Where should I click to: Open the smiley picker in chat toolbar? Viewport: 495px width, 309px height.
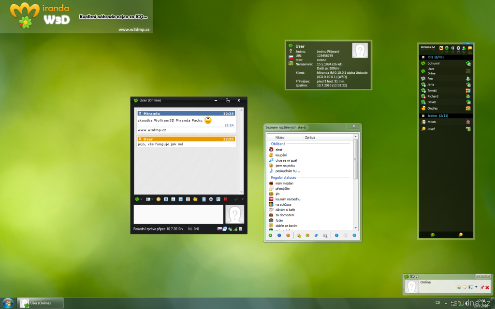coord(158,199)
